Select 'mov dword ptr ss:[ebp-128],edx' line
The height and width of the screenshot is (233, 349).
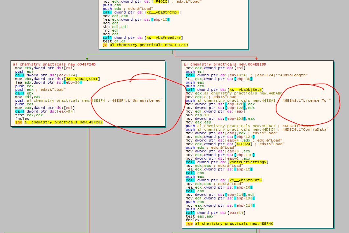point(220,108)
